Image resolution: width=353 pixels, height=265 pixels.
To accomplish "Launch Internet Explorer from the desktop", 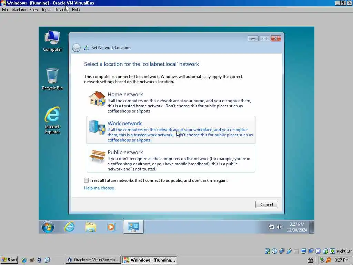I will click(x=52, y=120).
